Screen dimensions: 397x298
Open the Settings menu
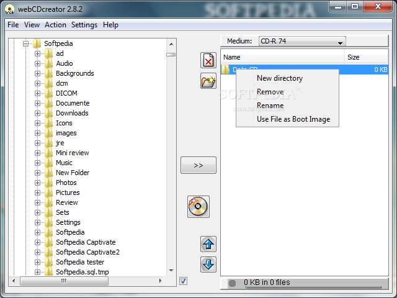coord(84,25)
